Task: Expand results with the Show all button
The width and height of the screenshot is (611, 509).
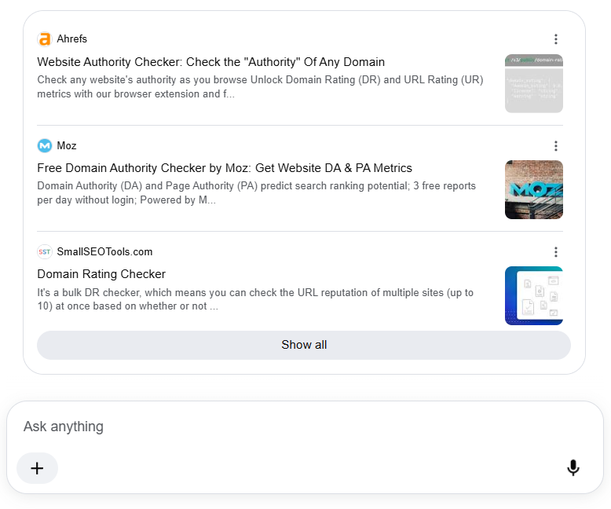Action: 304,345
